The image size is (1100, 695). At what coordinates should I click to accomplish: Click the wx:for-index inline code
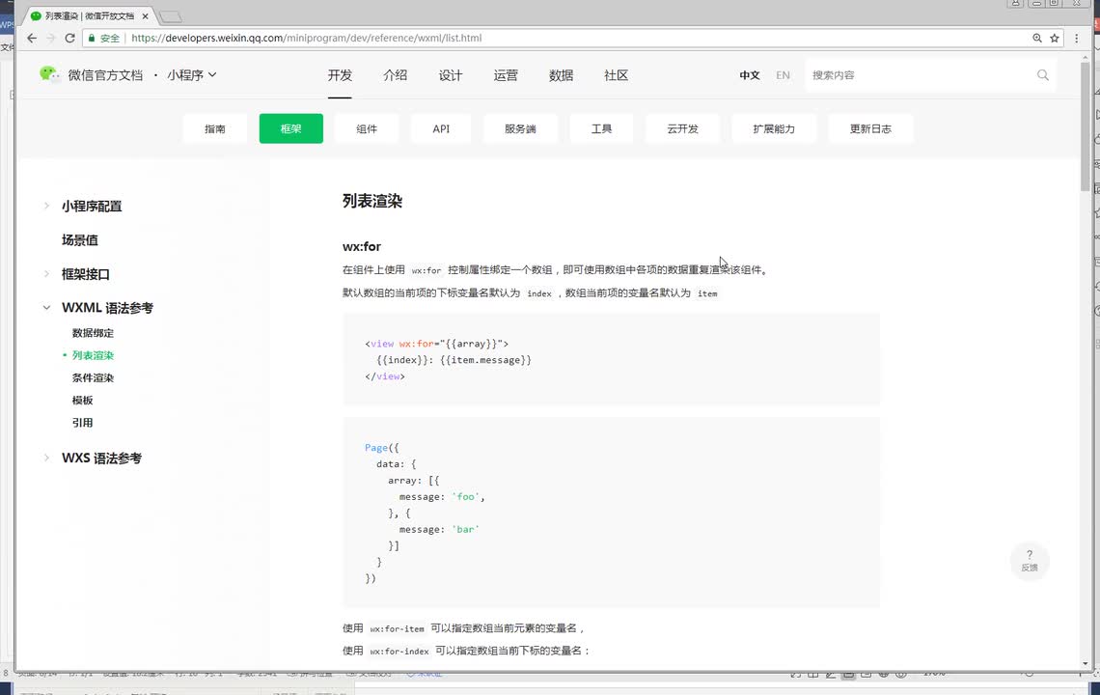coord(399,652)
